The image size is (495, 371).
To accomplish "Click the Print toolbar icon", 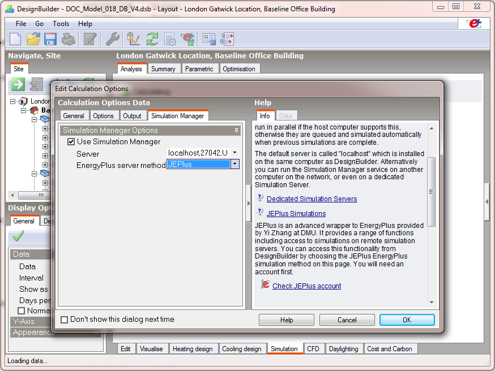I will [x=68, y=39].
